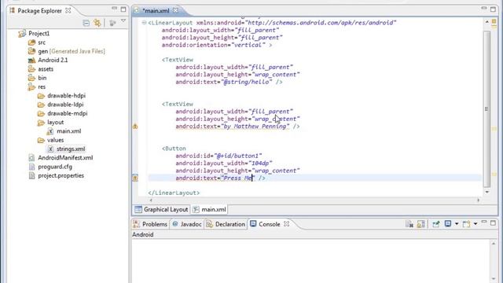Open the Declaration view tab

(226, 224)
